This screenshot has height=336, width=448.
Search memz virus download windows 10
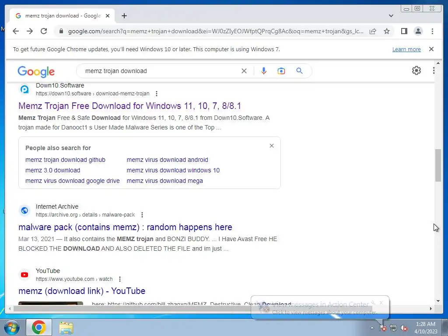(173, 170)
